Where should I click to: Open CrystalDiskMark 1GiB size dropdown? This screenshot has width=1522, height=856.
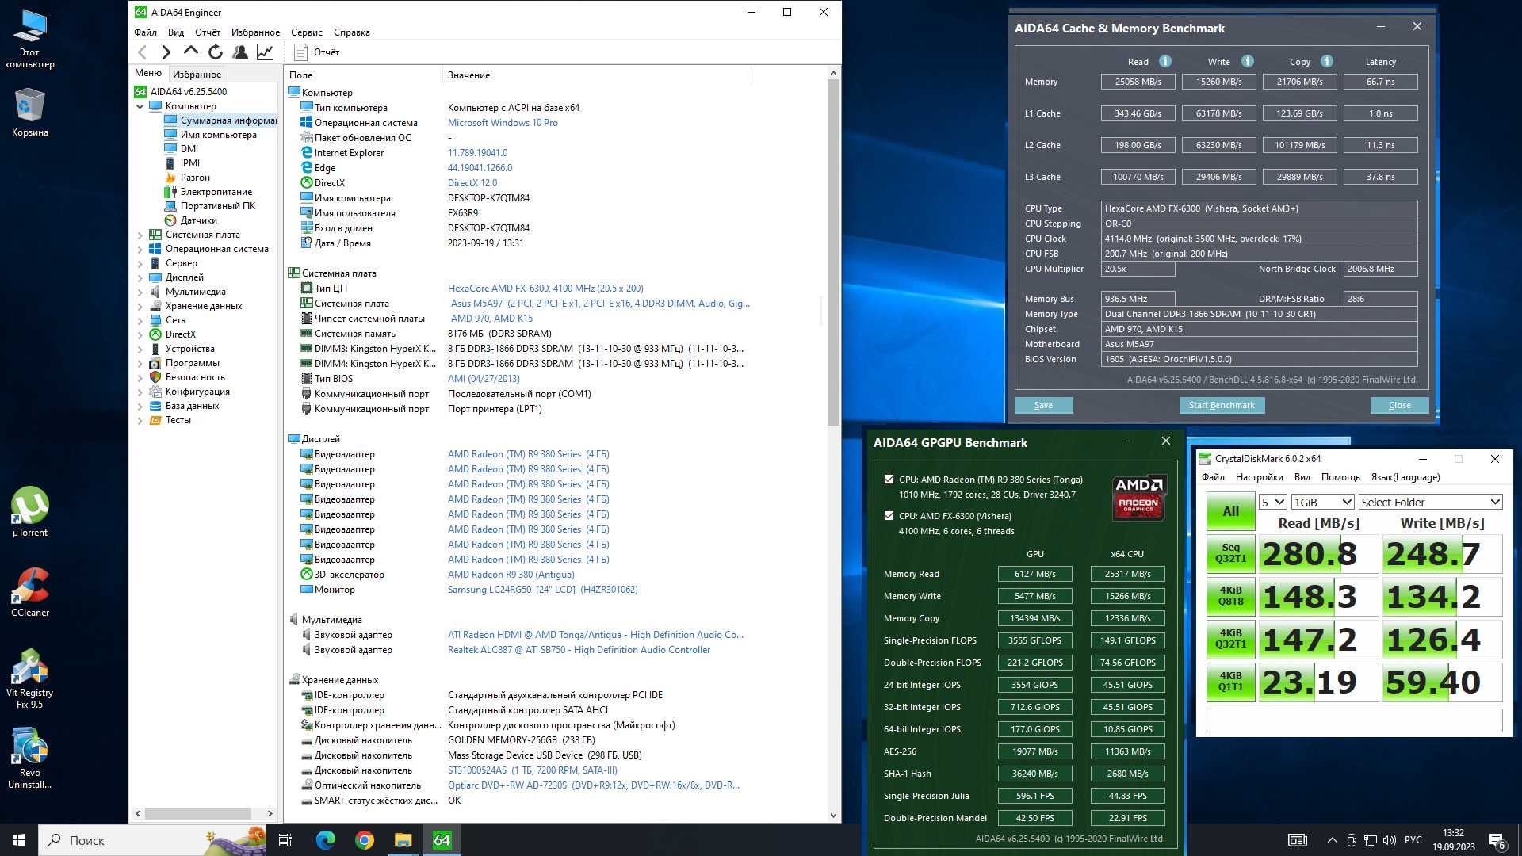click(x=1322, y=503)
